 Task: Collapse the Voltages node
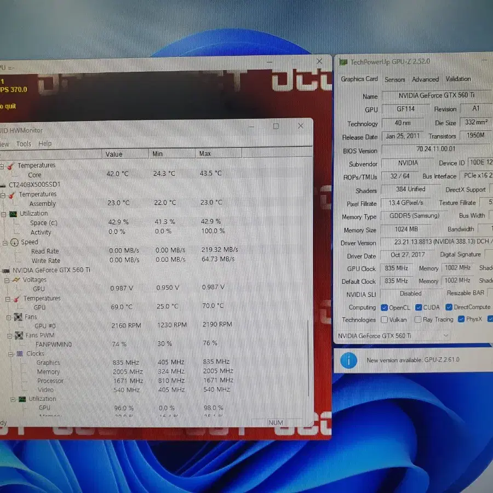[7, 280]
